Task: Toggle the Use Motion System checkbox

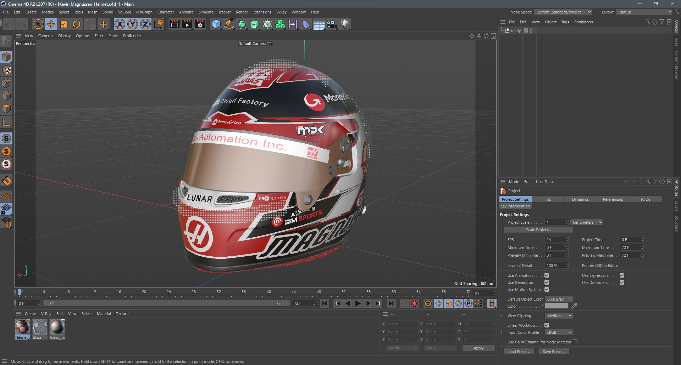Action: 547,290
